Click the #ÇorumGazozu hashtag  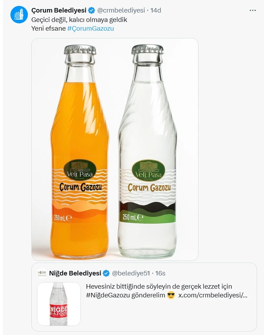pos(91,29)
